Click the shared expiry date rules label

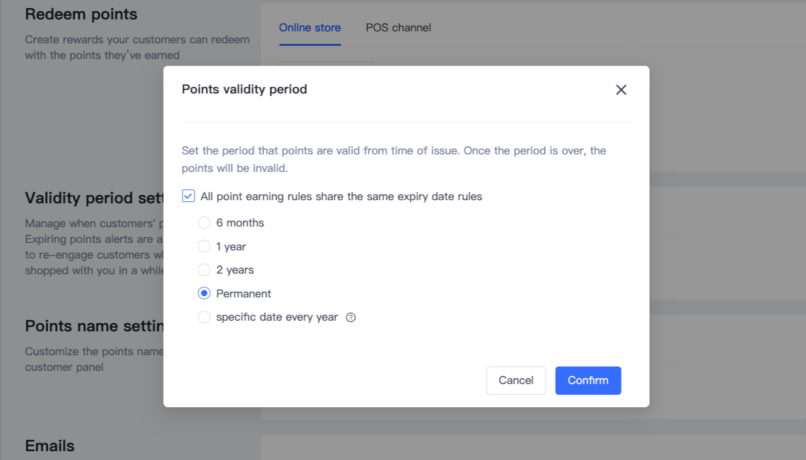(x=341, y=196)
